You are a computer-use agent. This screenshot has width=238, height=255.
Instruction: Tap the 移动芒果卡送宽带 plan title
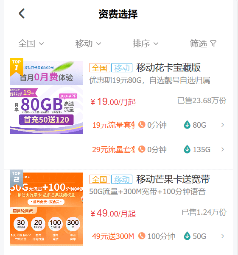173,179
